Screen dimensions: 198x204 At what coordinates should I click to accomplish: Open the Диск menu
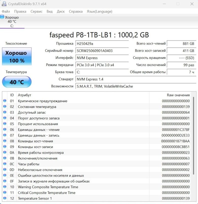[x=61, y=11]
